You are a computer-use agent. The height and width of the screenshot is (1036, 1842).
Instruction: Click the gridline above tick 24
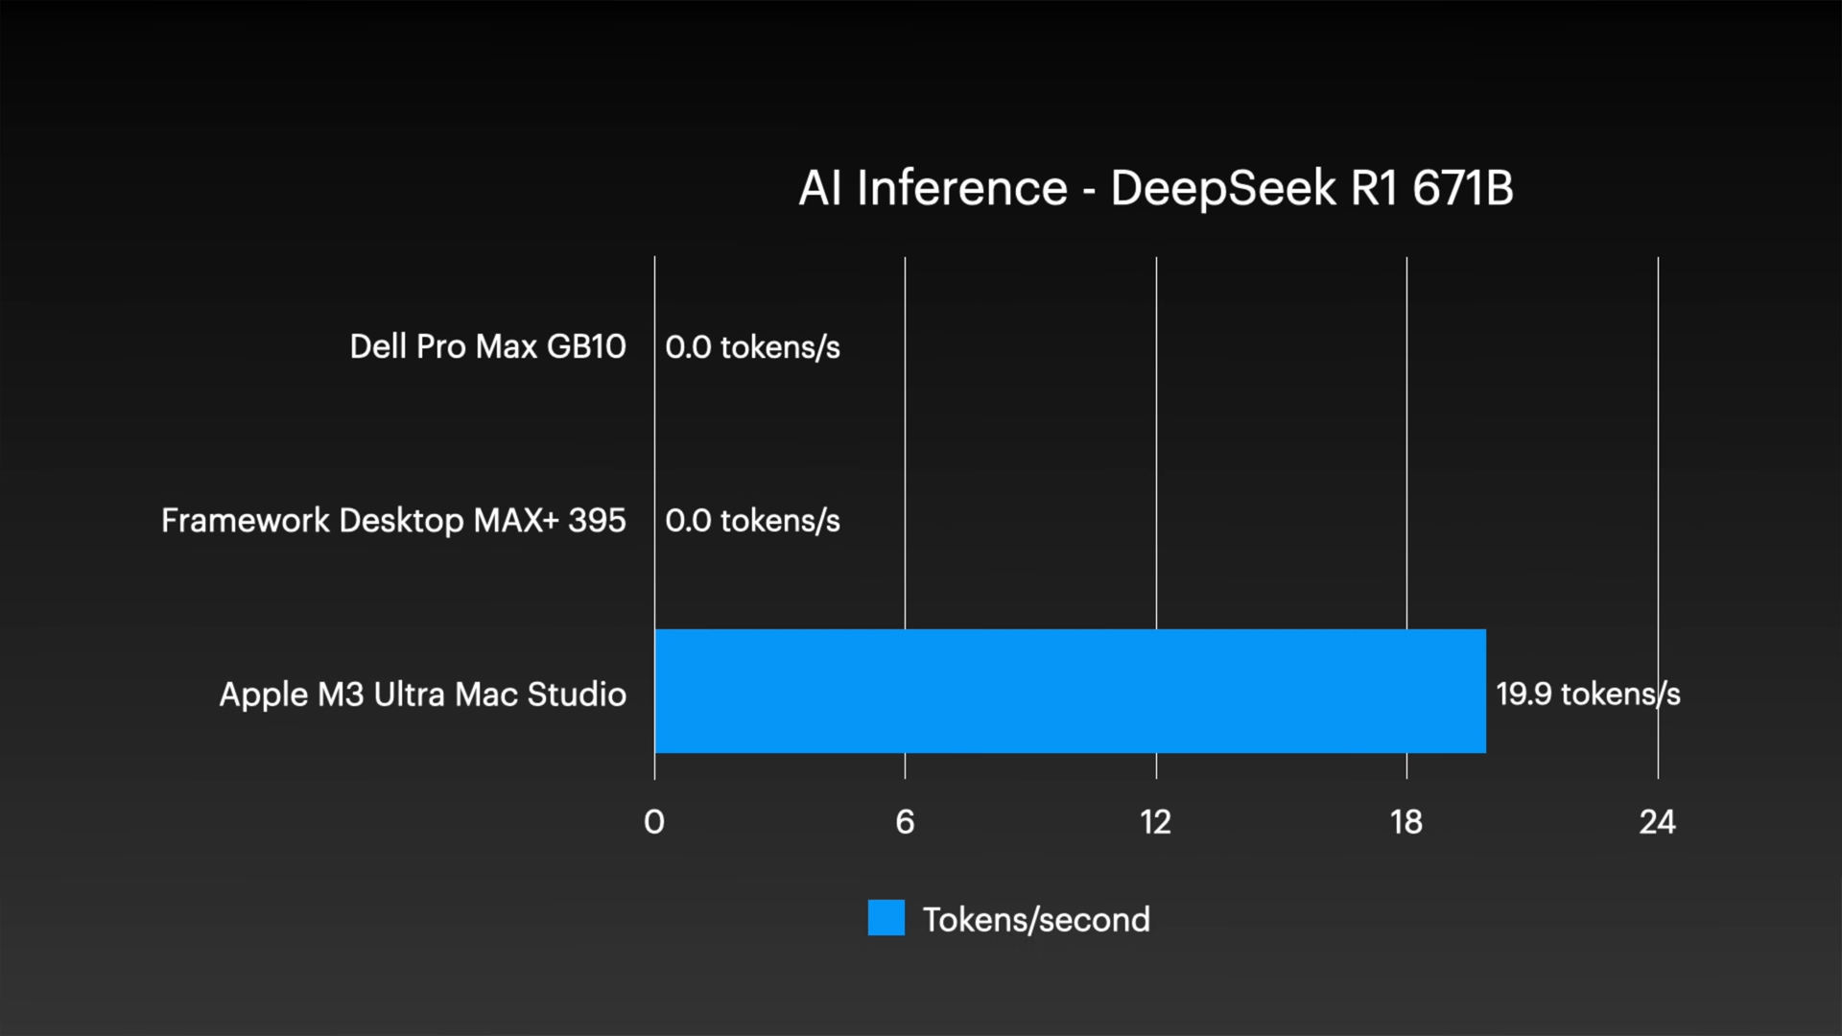pyautogui.click(x=1658, y=432)
